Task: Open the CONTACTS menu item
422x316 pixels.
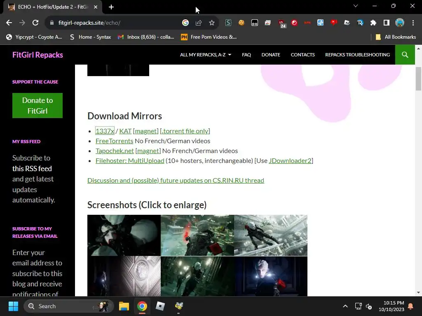Action: tap(303, 55)
